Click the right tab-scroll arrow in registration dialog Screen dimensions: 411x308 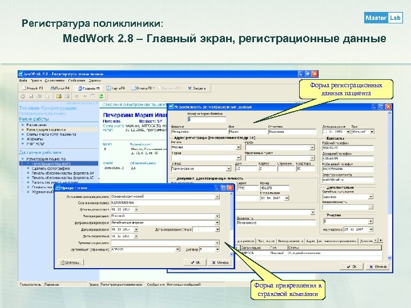pyautogui.click(x=381, y=240)
